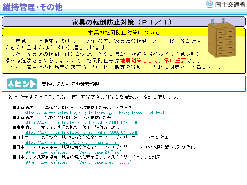Click the text チェックと対策

coord(146,157)
